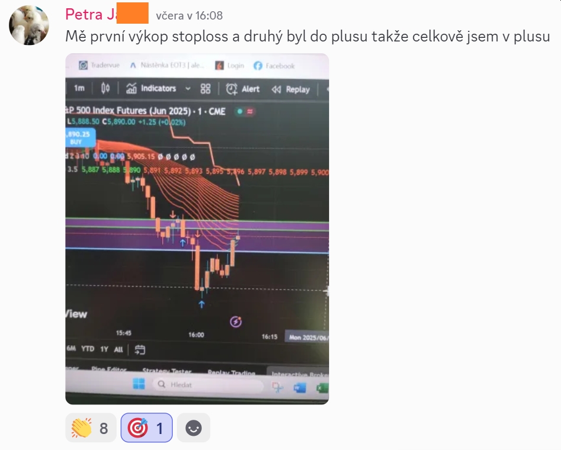
Task: Click the Windows Start logo icon
Action: pyautogui.click(x=139, y=384)
